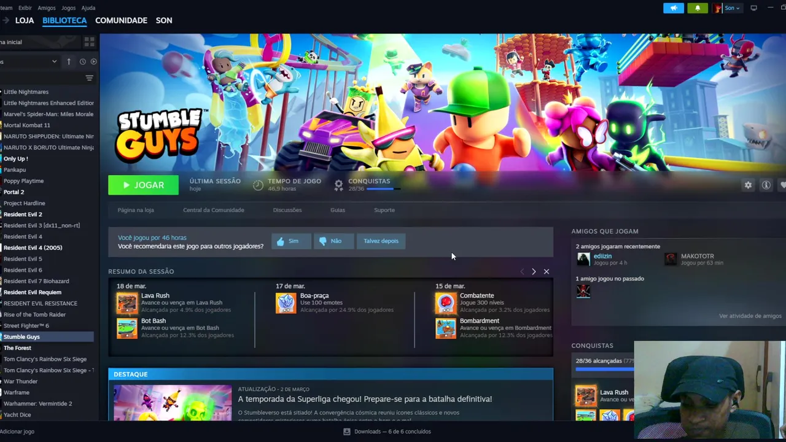786x442 pixels.
Task: Open Suporte link
Action: (384, 210)
